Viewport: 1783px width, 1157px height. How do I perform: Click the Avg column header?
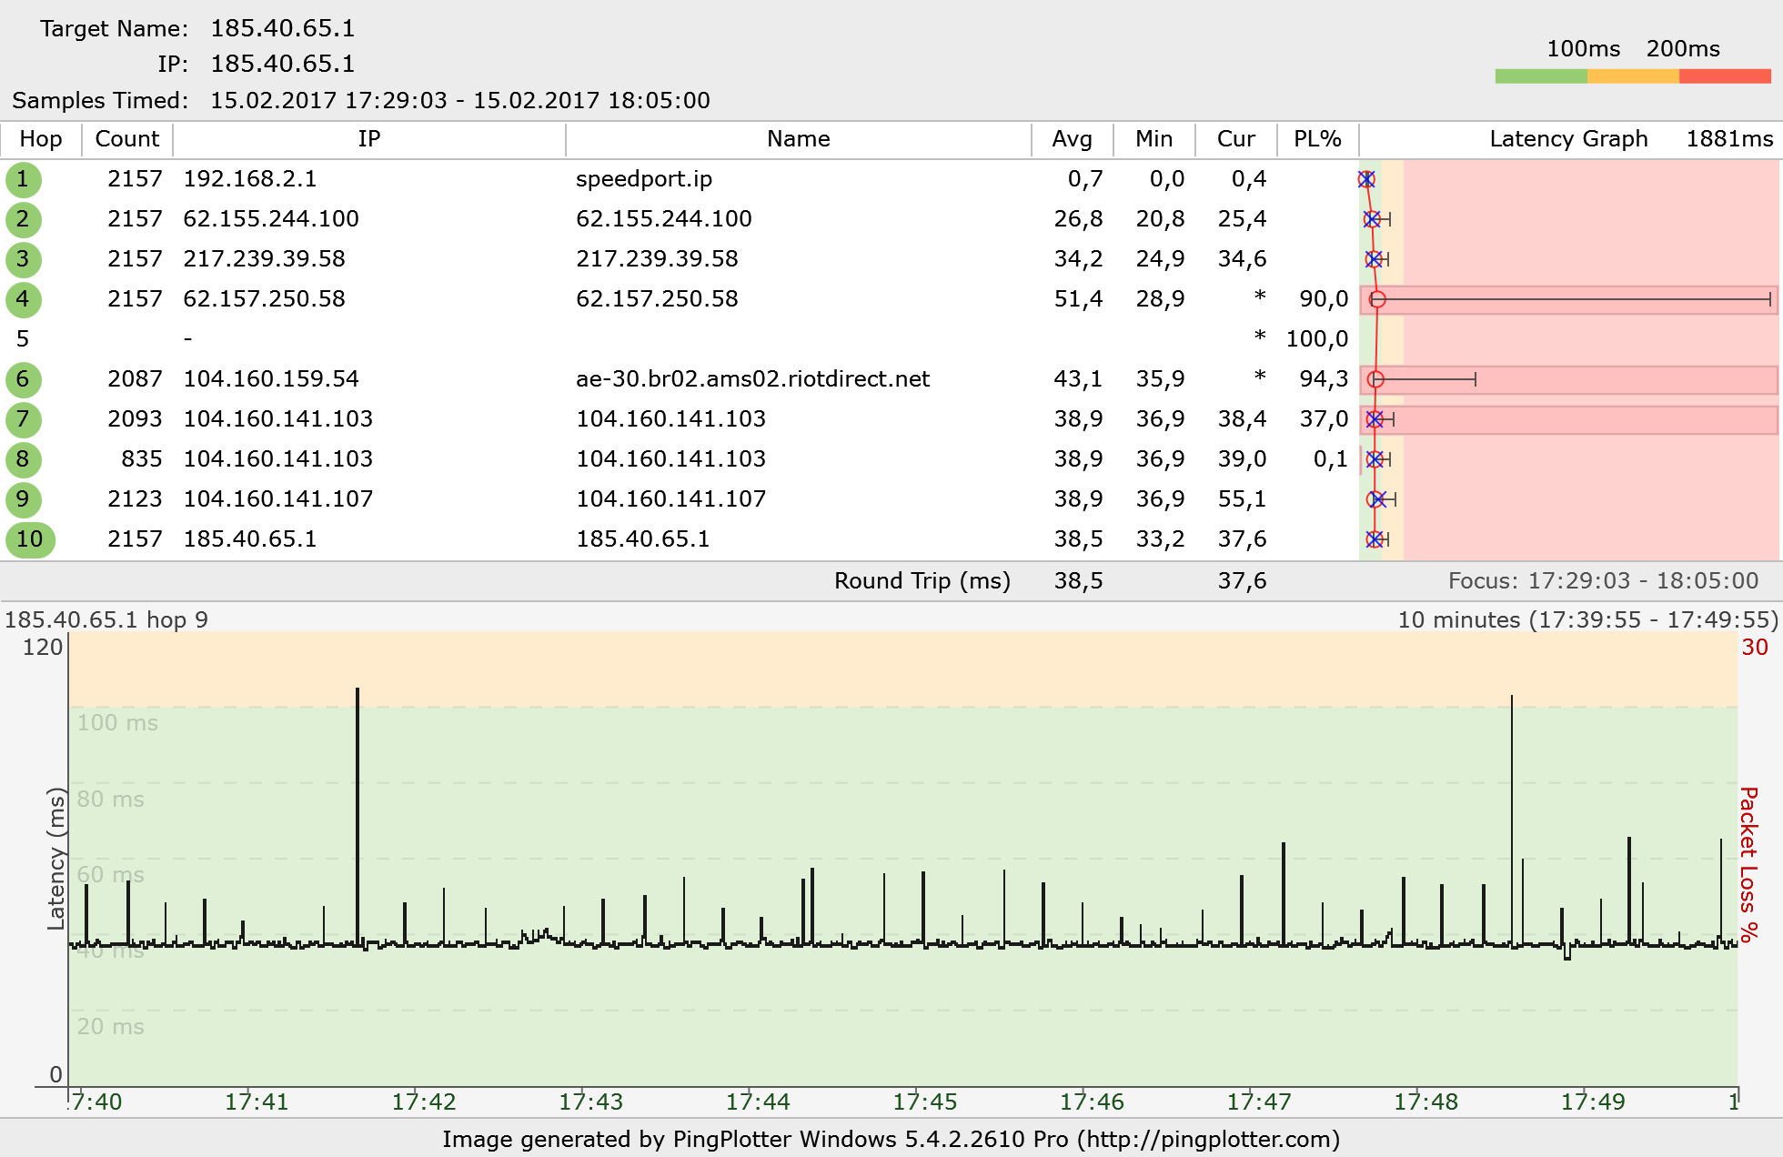click(1072, 139)
